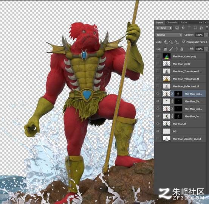Viewport: 209px width, 204px height.
Task: Show the Mer-Man_AO.tif layer
Action: click(x=158, y=64)
